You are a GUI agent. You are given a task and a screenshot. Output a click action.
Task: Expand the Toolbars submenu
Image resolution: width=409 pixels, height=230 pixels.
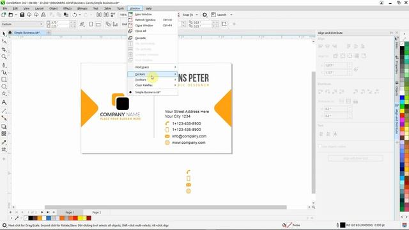pyautogui.click(x=152, y=80)
